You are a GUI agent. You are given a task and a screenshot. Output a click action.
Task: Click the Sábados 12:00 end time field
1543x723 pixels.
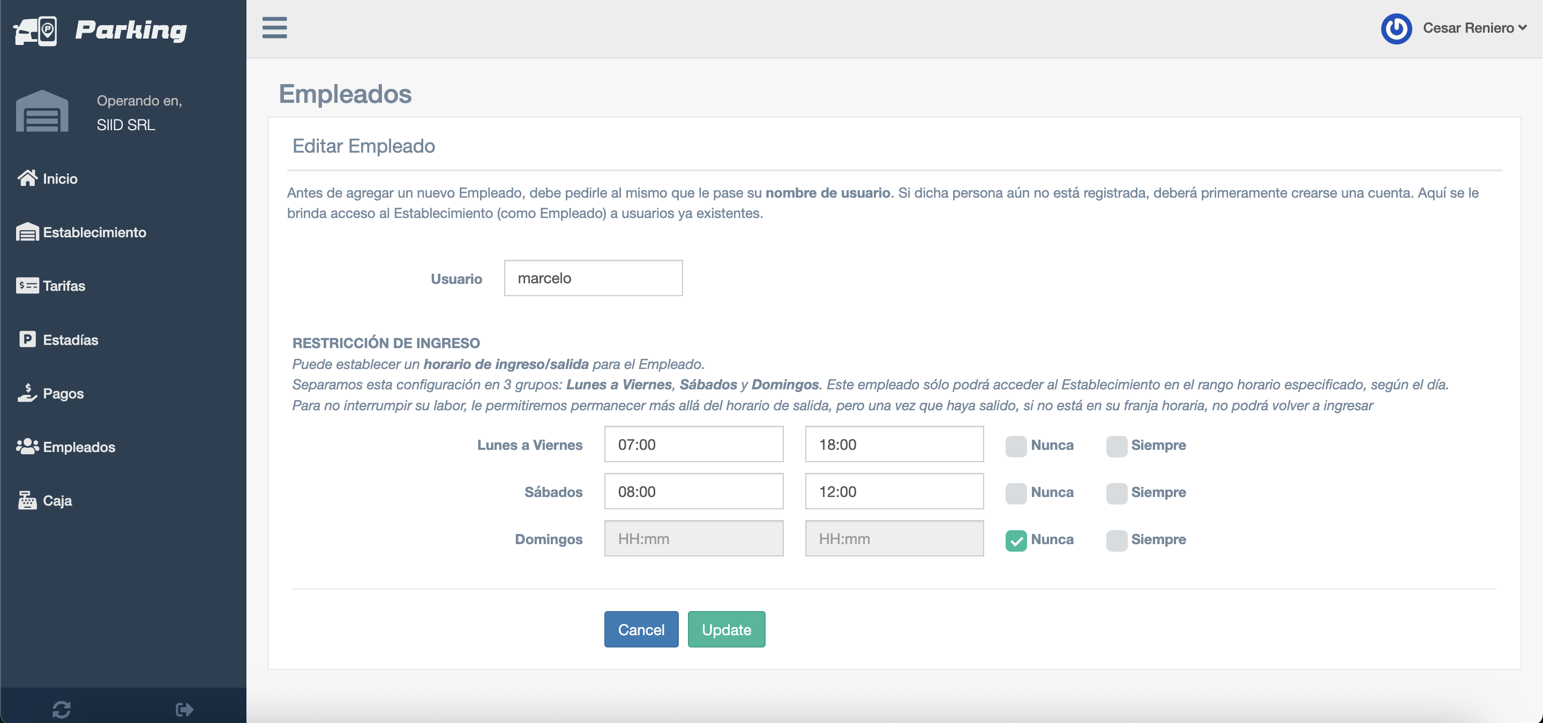pyautogui.click(x=894, y=492)
